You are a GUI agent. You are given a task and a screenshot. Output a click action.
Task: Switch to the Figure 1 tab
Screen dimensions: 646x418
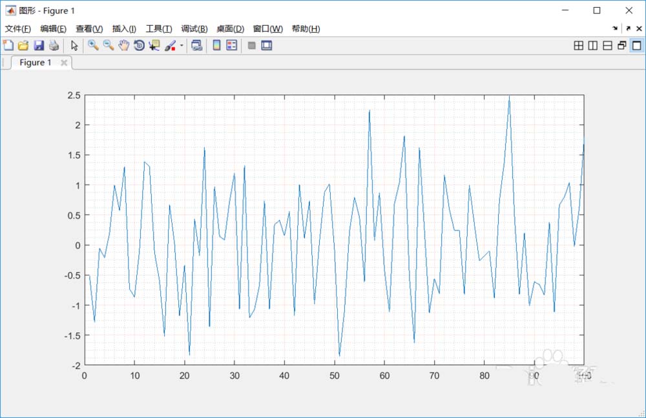click(x=36, y=63)
